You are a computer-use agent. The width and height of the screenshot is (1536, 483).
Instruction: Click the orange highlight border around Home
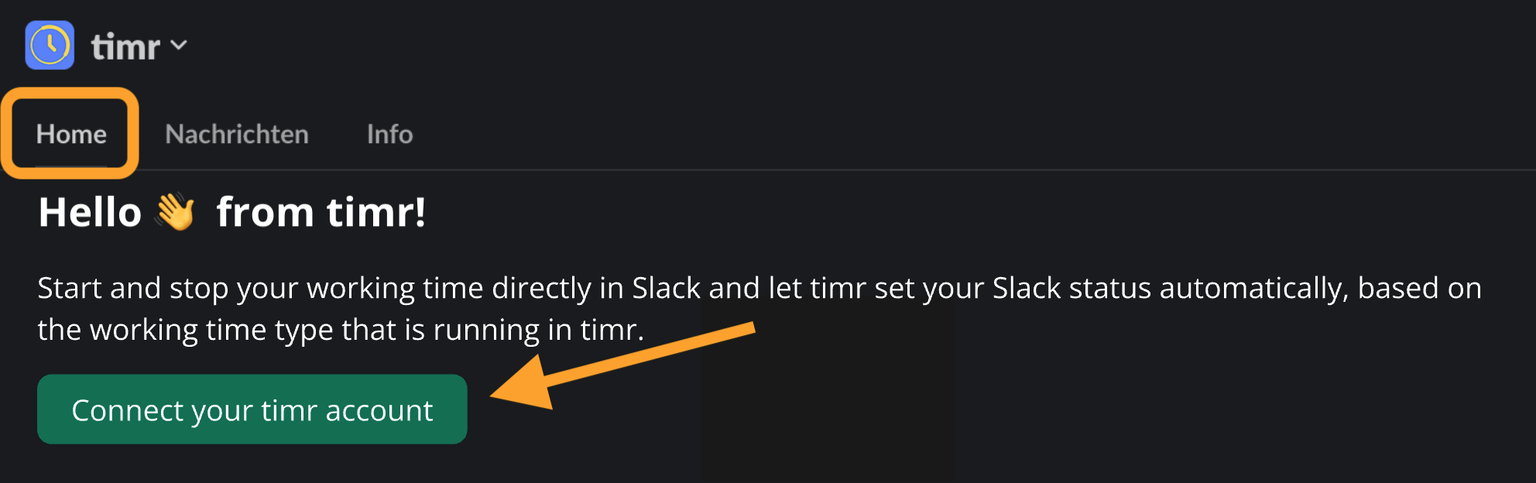click(x=70, y=92)
